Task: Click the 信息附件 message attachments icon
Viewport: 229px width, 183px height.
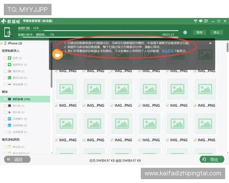Action: click(x=10, y=64)
